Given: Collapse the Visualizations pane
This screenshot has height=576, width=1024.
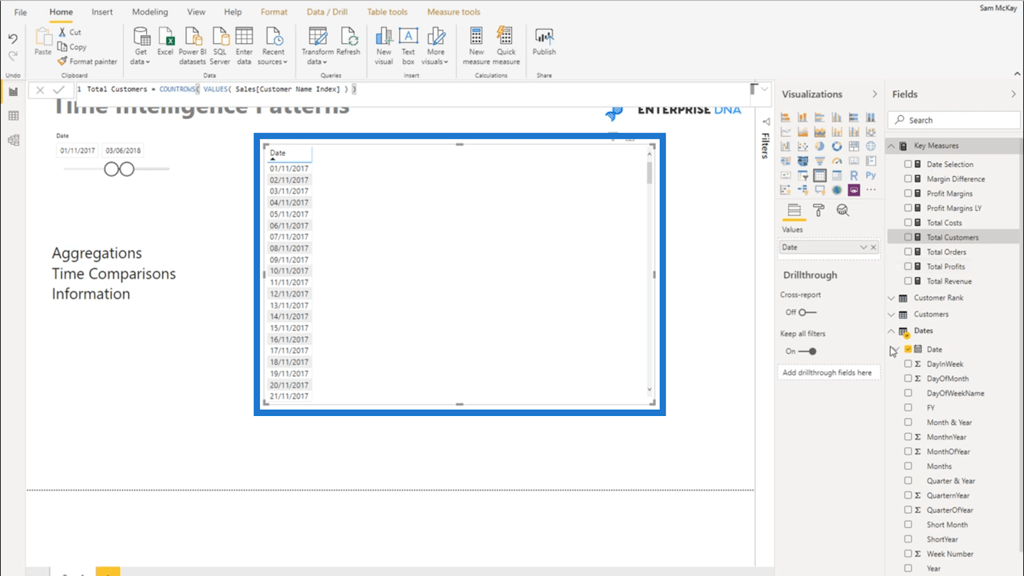Looking at the screenshot, I should tap(875, 94).
